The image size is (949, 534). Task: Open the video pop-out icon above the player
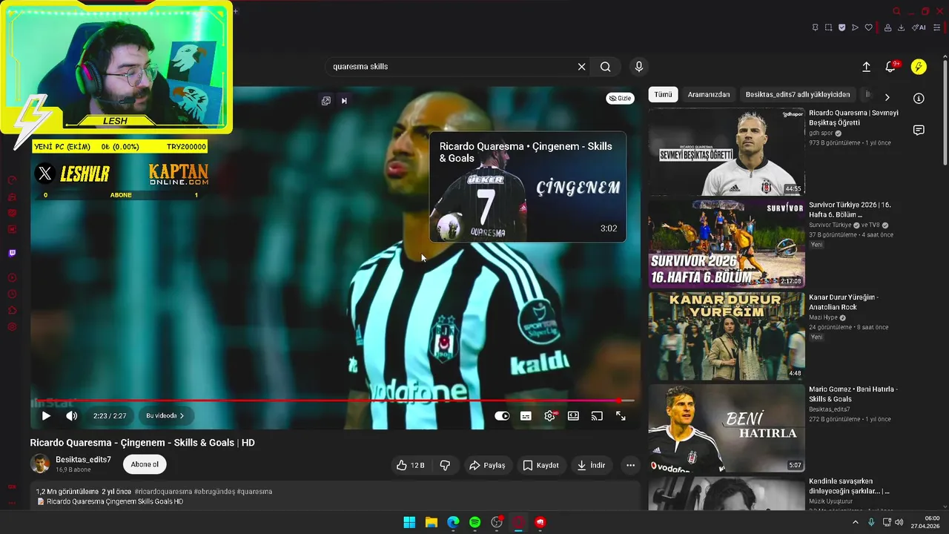coord(326,101)
